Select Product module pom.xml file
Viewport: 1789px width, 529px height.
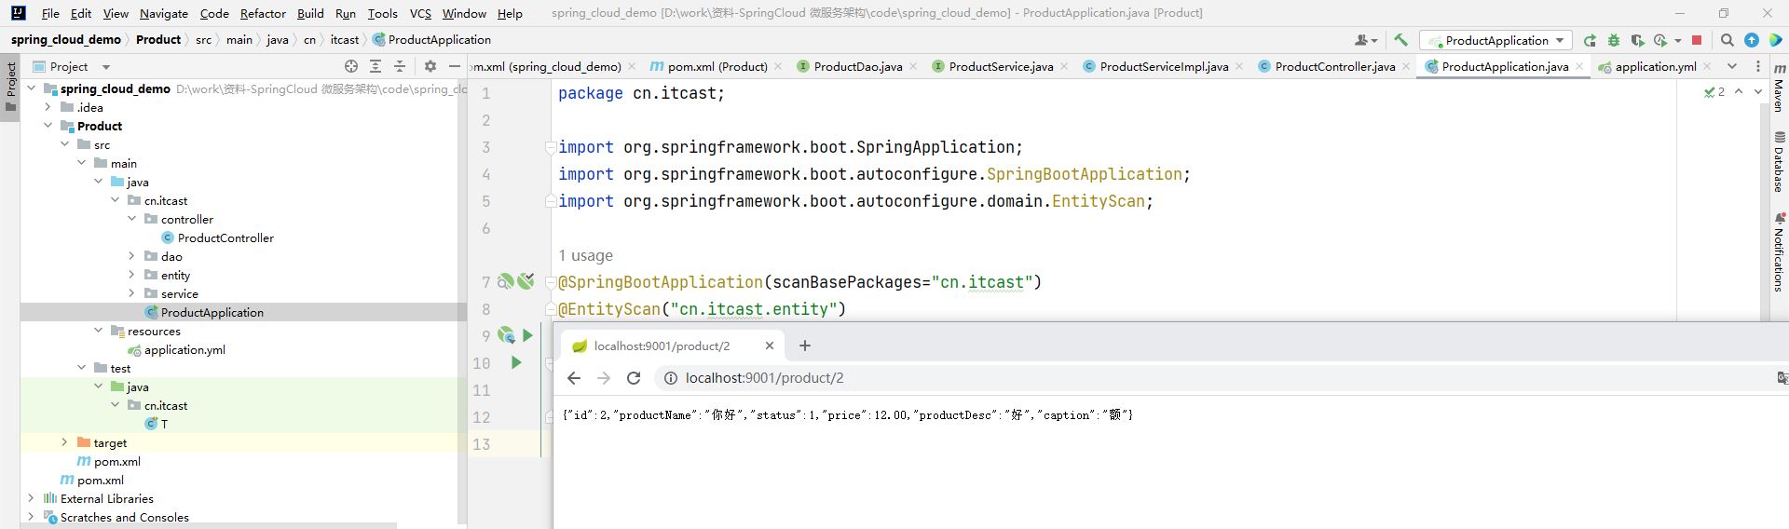pos(108,461)
